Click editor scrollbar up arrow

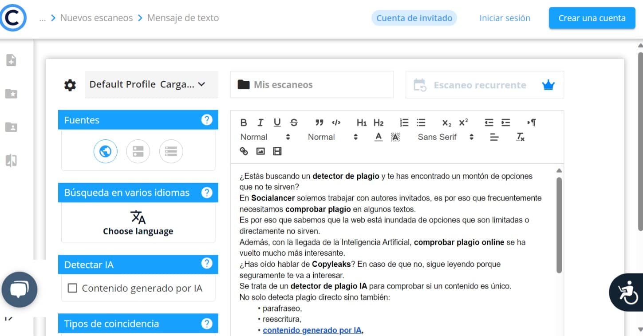coord(559,170)
